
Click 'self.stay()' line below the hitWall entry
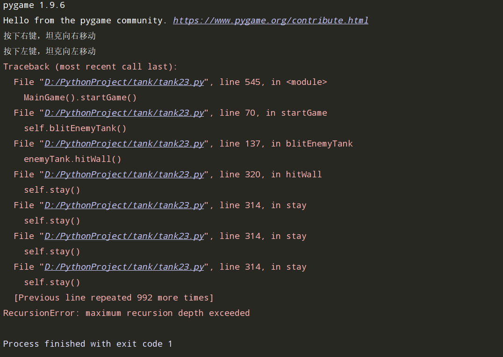point(52,190)
